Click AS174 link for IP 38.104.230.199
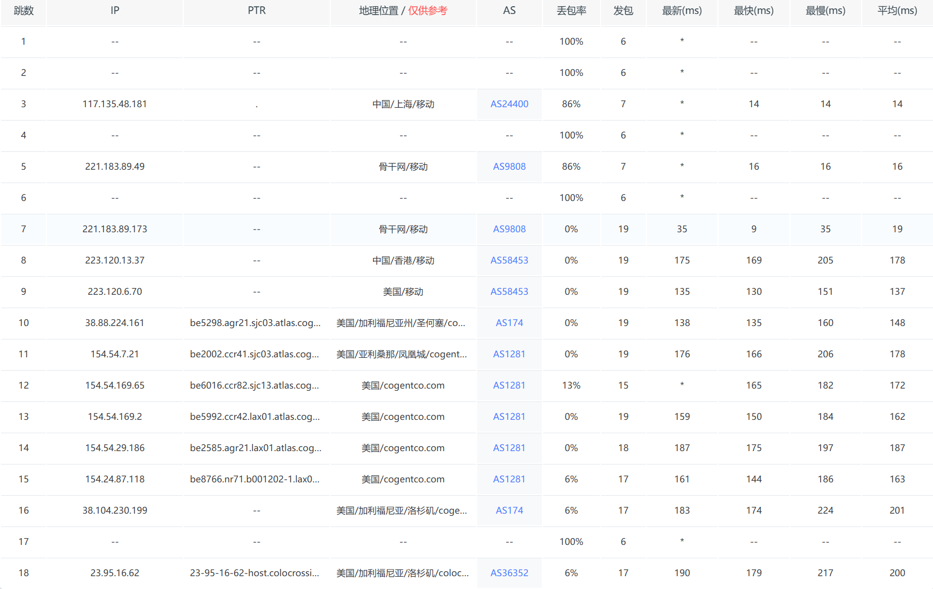This screenshot has width=933, height=589. pos(509,510)
